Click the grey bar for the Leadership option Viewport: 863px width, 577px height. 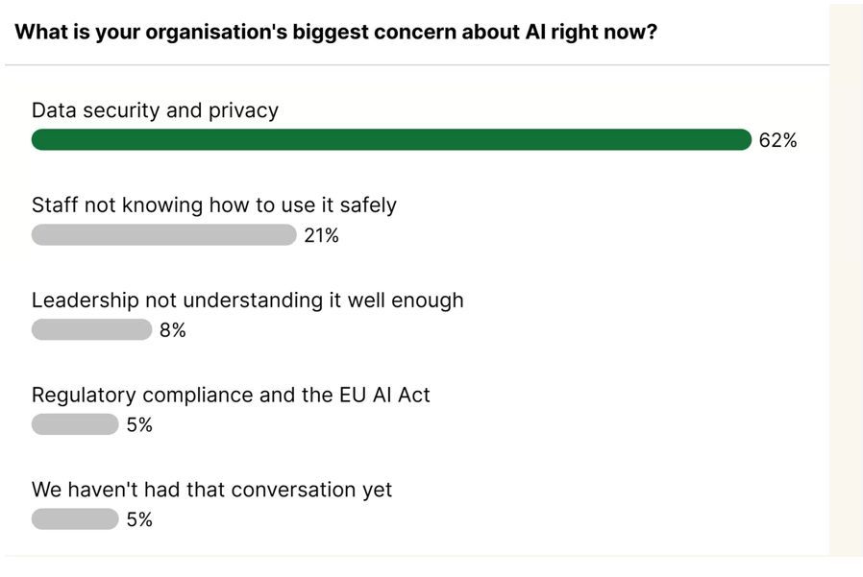tap(91, 330)
